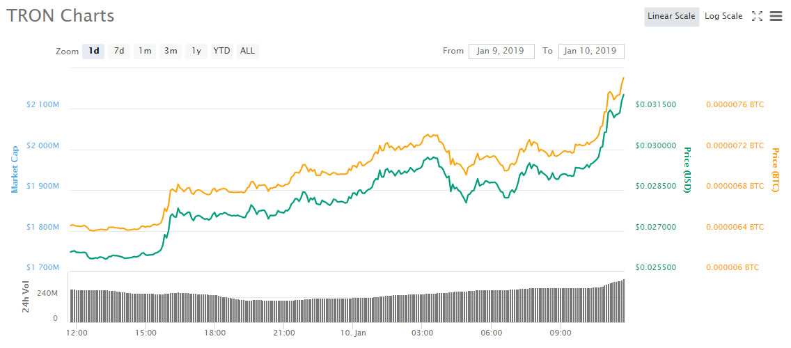791x348 pixels.
Task: Click the 03:00 time axis marker
Action: 422,333
